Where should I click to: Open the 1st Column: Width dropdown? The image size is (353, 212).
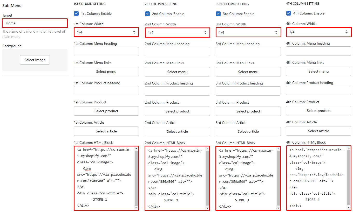point(106,32)
